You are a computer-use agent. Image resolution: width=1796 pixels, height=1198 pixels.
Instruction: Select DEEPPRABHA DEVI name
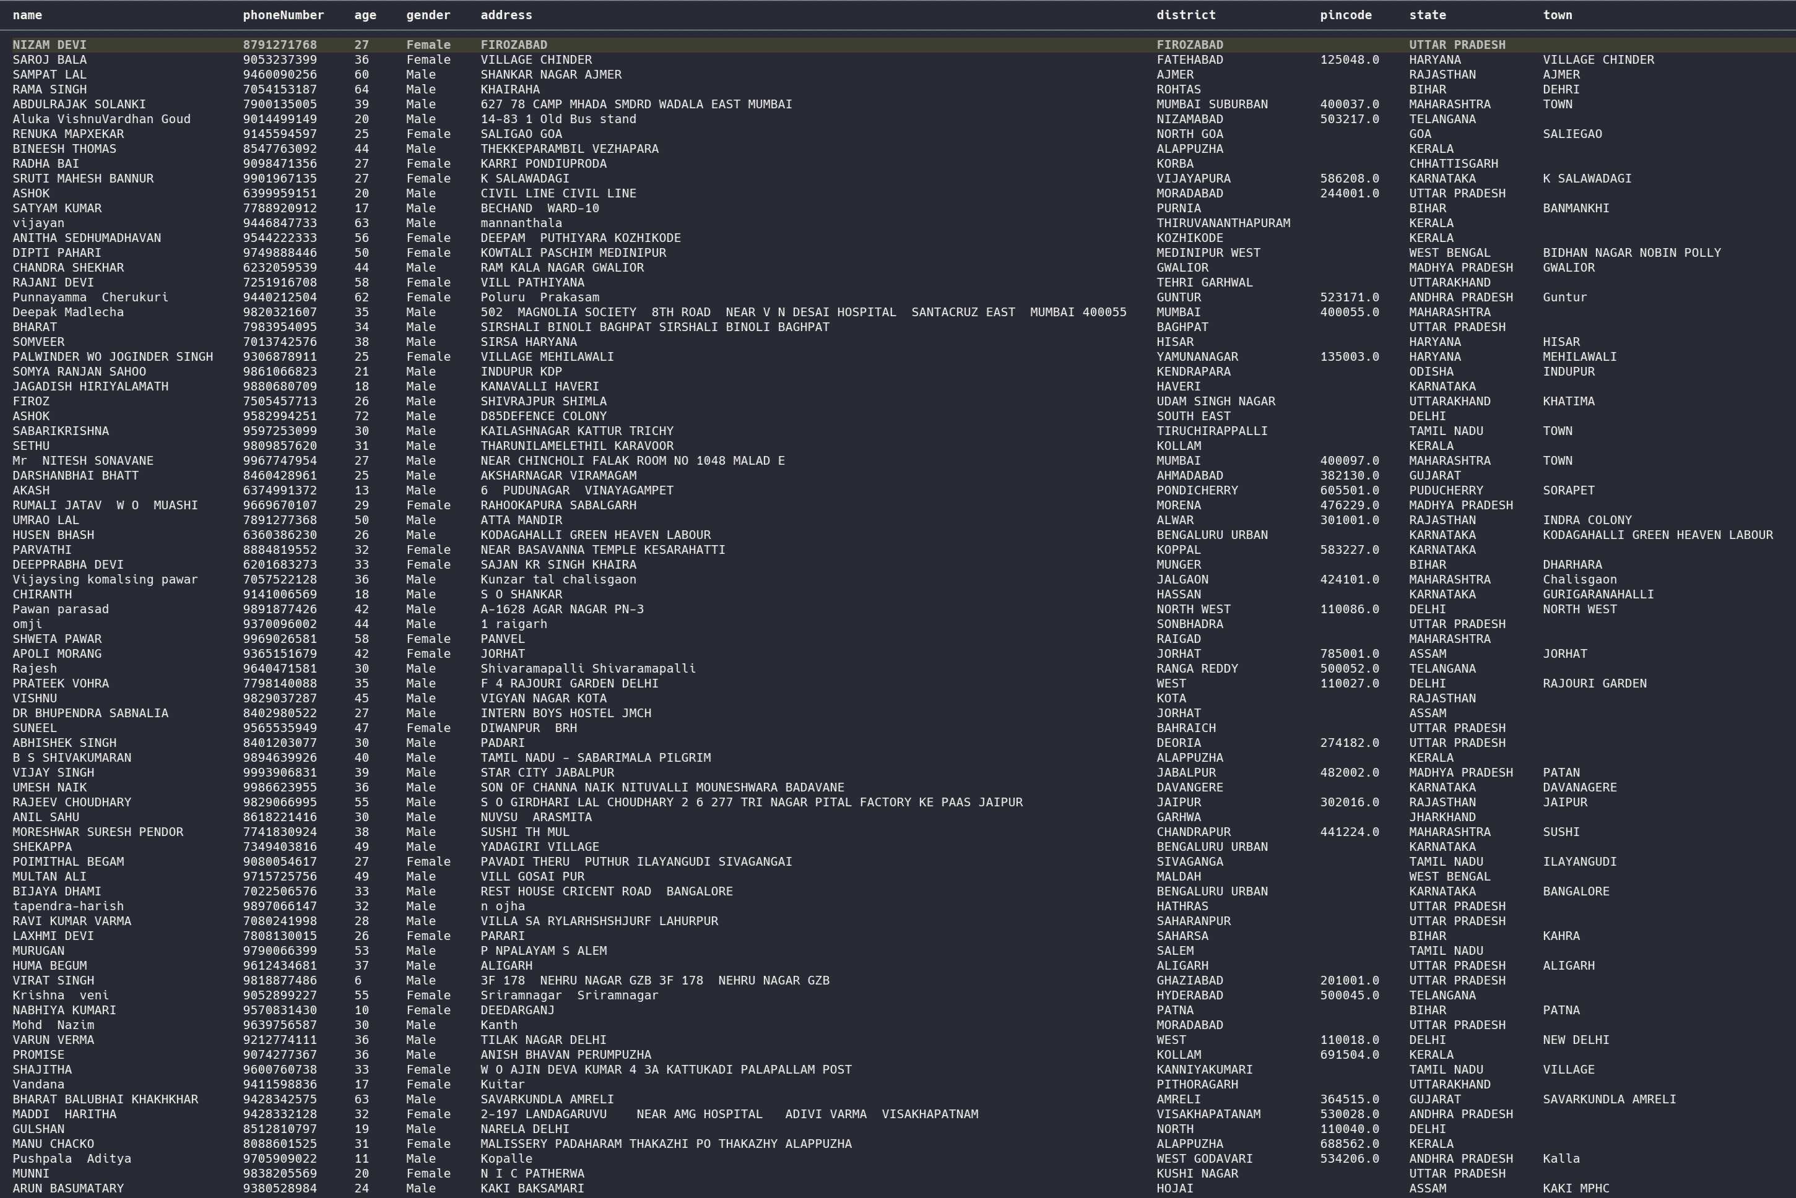(x=68, y=564)
